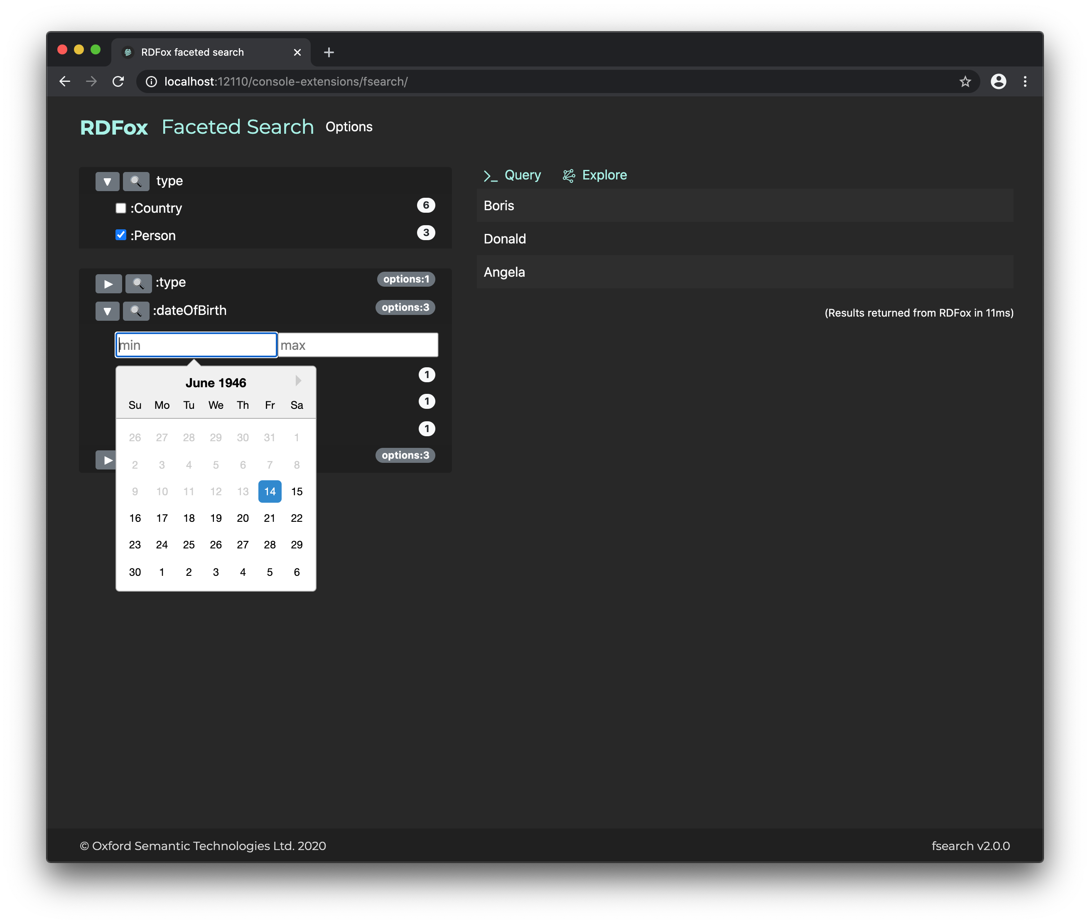
Task: Select June 21 in the calendar
Action: tap(270, 518)
